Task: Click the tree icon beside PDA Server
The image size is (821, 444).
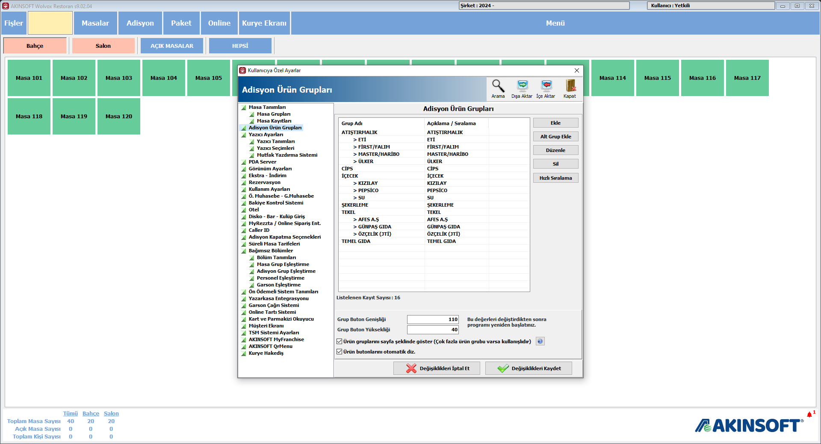Action: tap(244, 162)
